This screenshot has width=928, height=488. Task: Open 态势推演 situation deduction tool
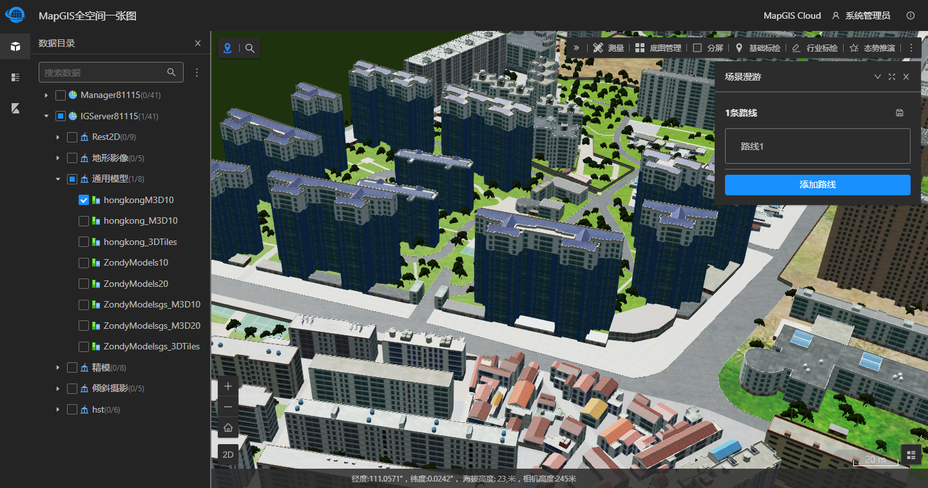pyautogui.click(x=872, y=48)
